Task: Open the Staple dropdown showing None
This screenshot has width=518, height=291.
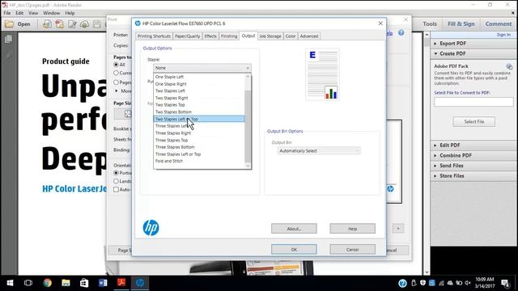Action: point(202,68)
